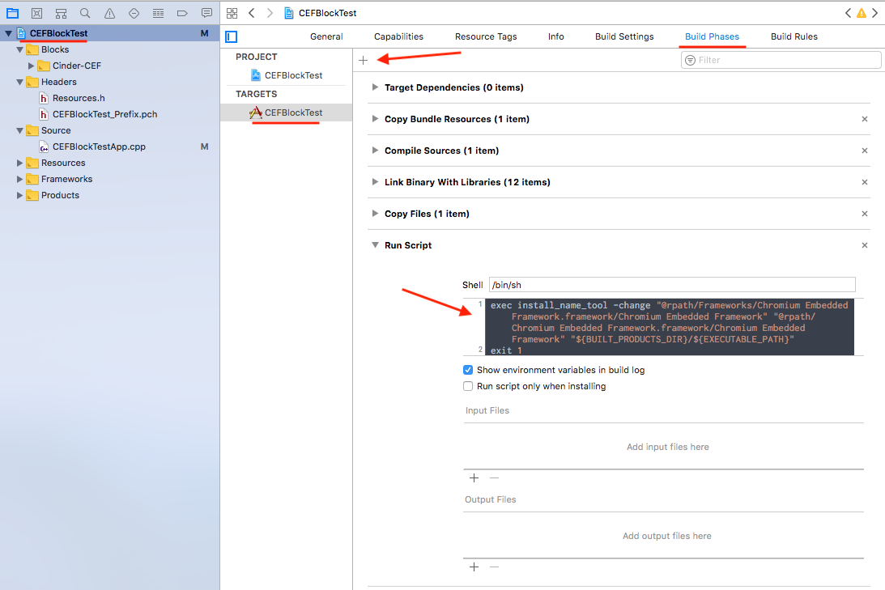The image size is (885, 590).
Task: Collapse the CEFBlockTest project root
Action: point(8,33)
